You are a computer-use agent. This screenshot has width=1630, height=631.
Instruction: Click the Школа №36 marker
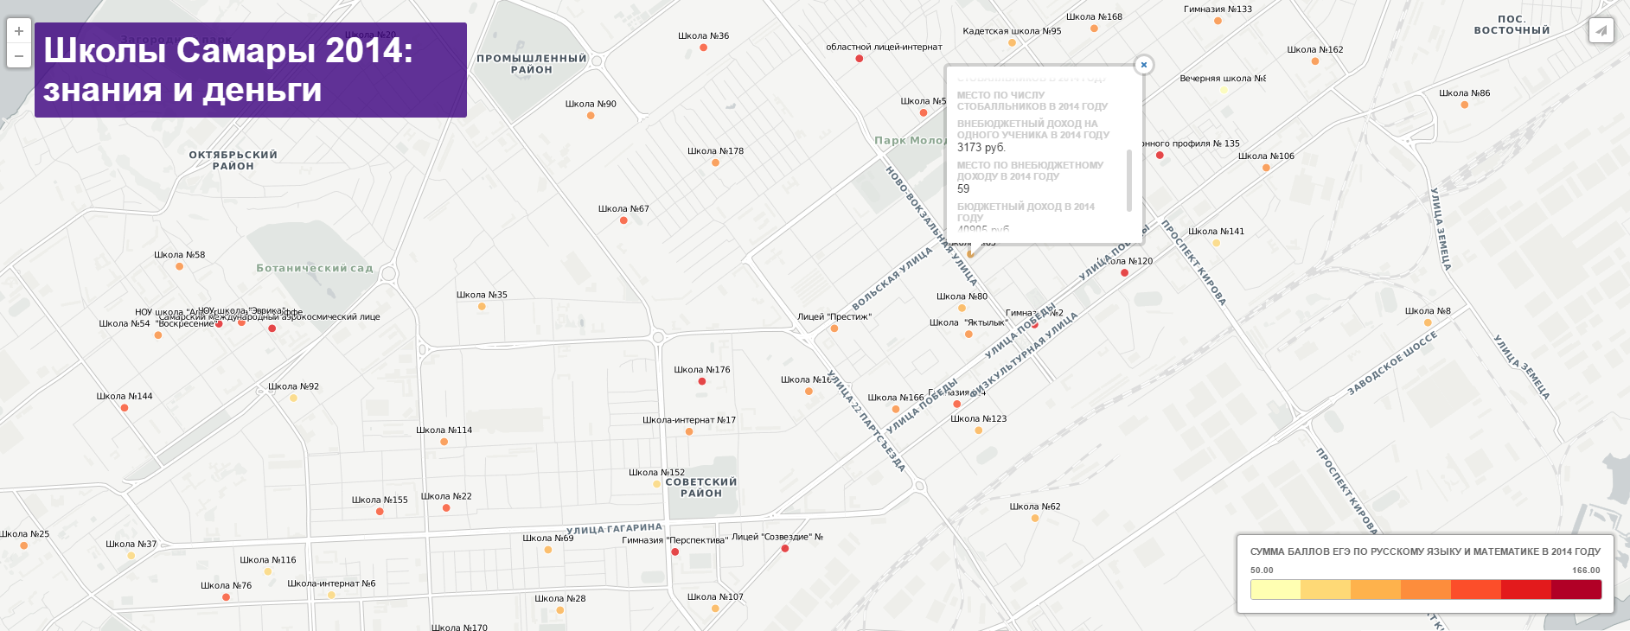pyautogui.click(x=704, y=48)
